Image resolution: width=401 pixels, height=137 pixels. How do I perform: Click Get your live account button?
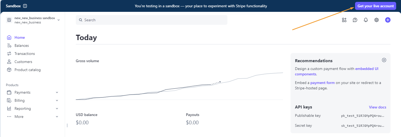(x=375, y=6)
